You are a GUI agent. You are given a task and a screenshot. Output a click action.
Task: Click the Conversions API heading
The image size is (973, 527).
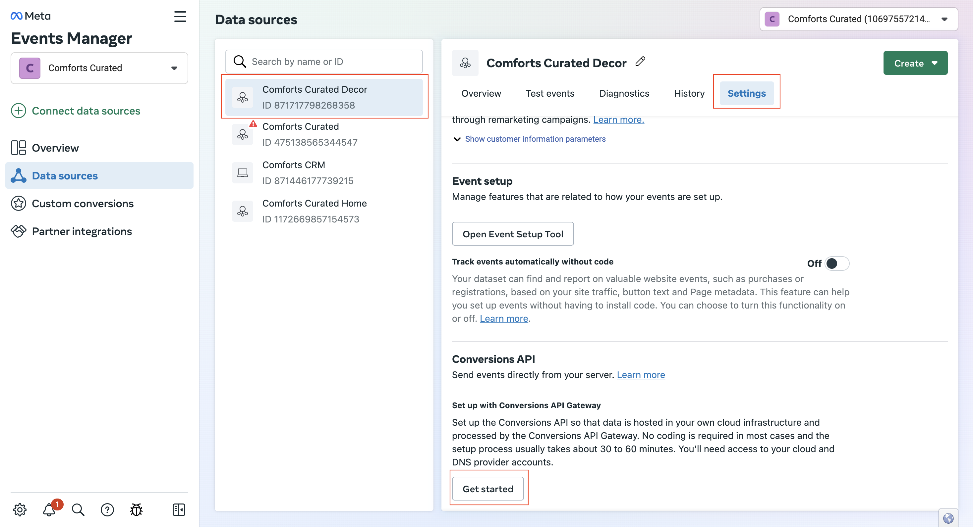(493, 359)
